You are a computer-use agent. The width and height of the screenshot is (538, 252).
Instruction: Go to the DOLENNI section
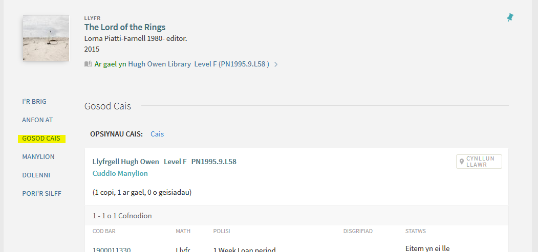click(x=36, y=175)
